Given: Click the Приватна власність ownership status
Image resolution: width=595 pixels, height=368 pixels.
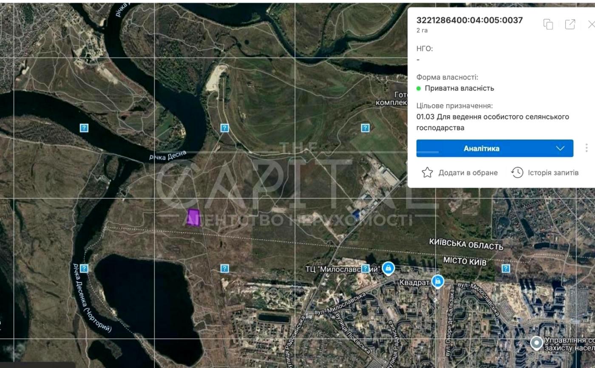Looking at the screenshot, I should click(459, 88).
